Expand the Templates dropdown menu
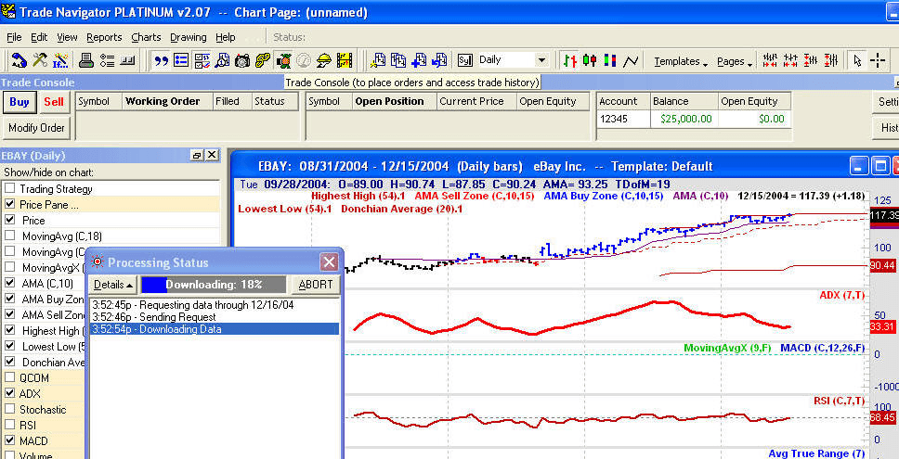899x459 pixels. pyautogui.click(x=681, y=61)
